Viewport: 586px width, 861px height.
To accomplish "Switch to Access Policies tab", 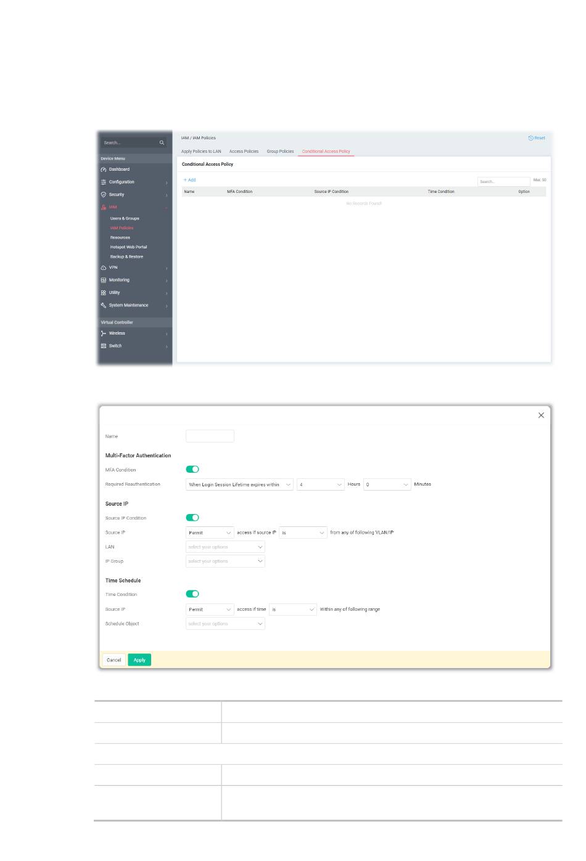I will point(244,151).
